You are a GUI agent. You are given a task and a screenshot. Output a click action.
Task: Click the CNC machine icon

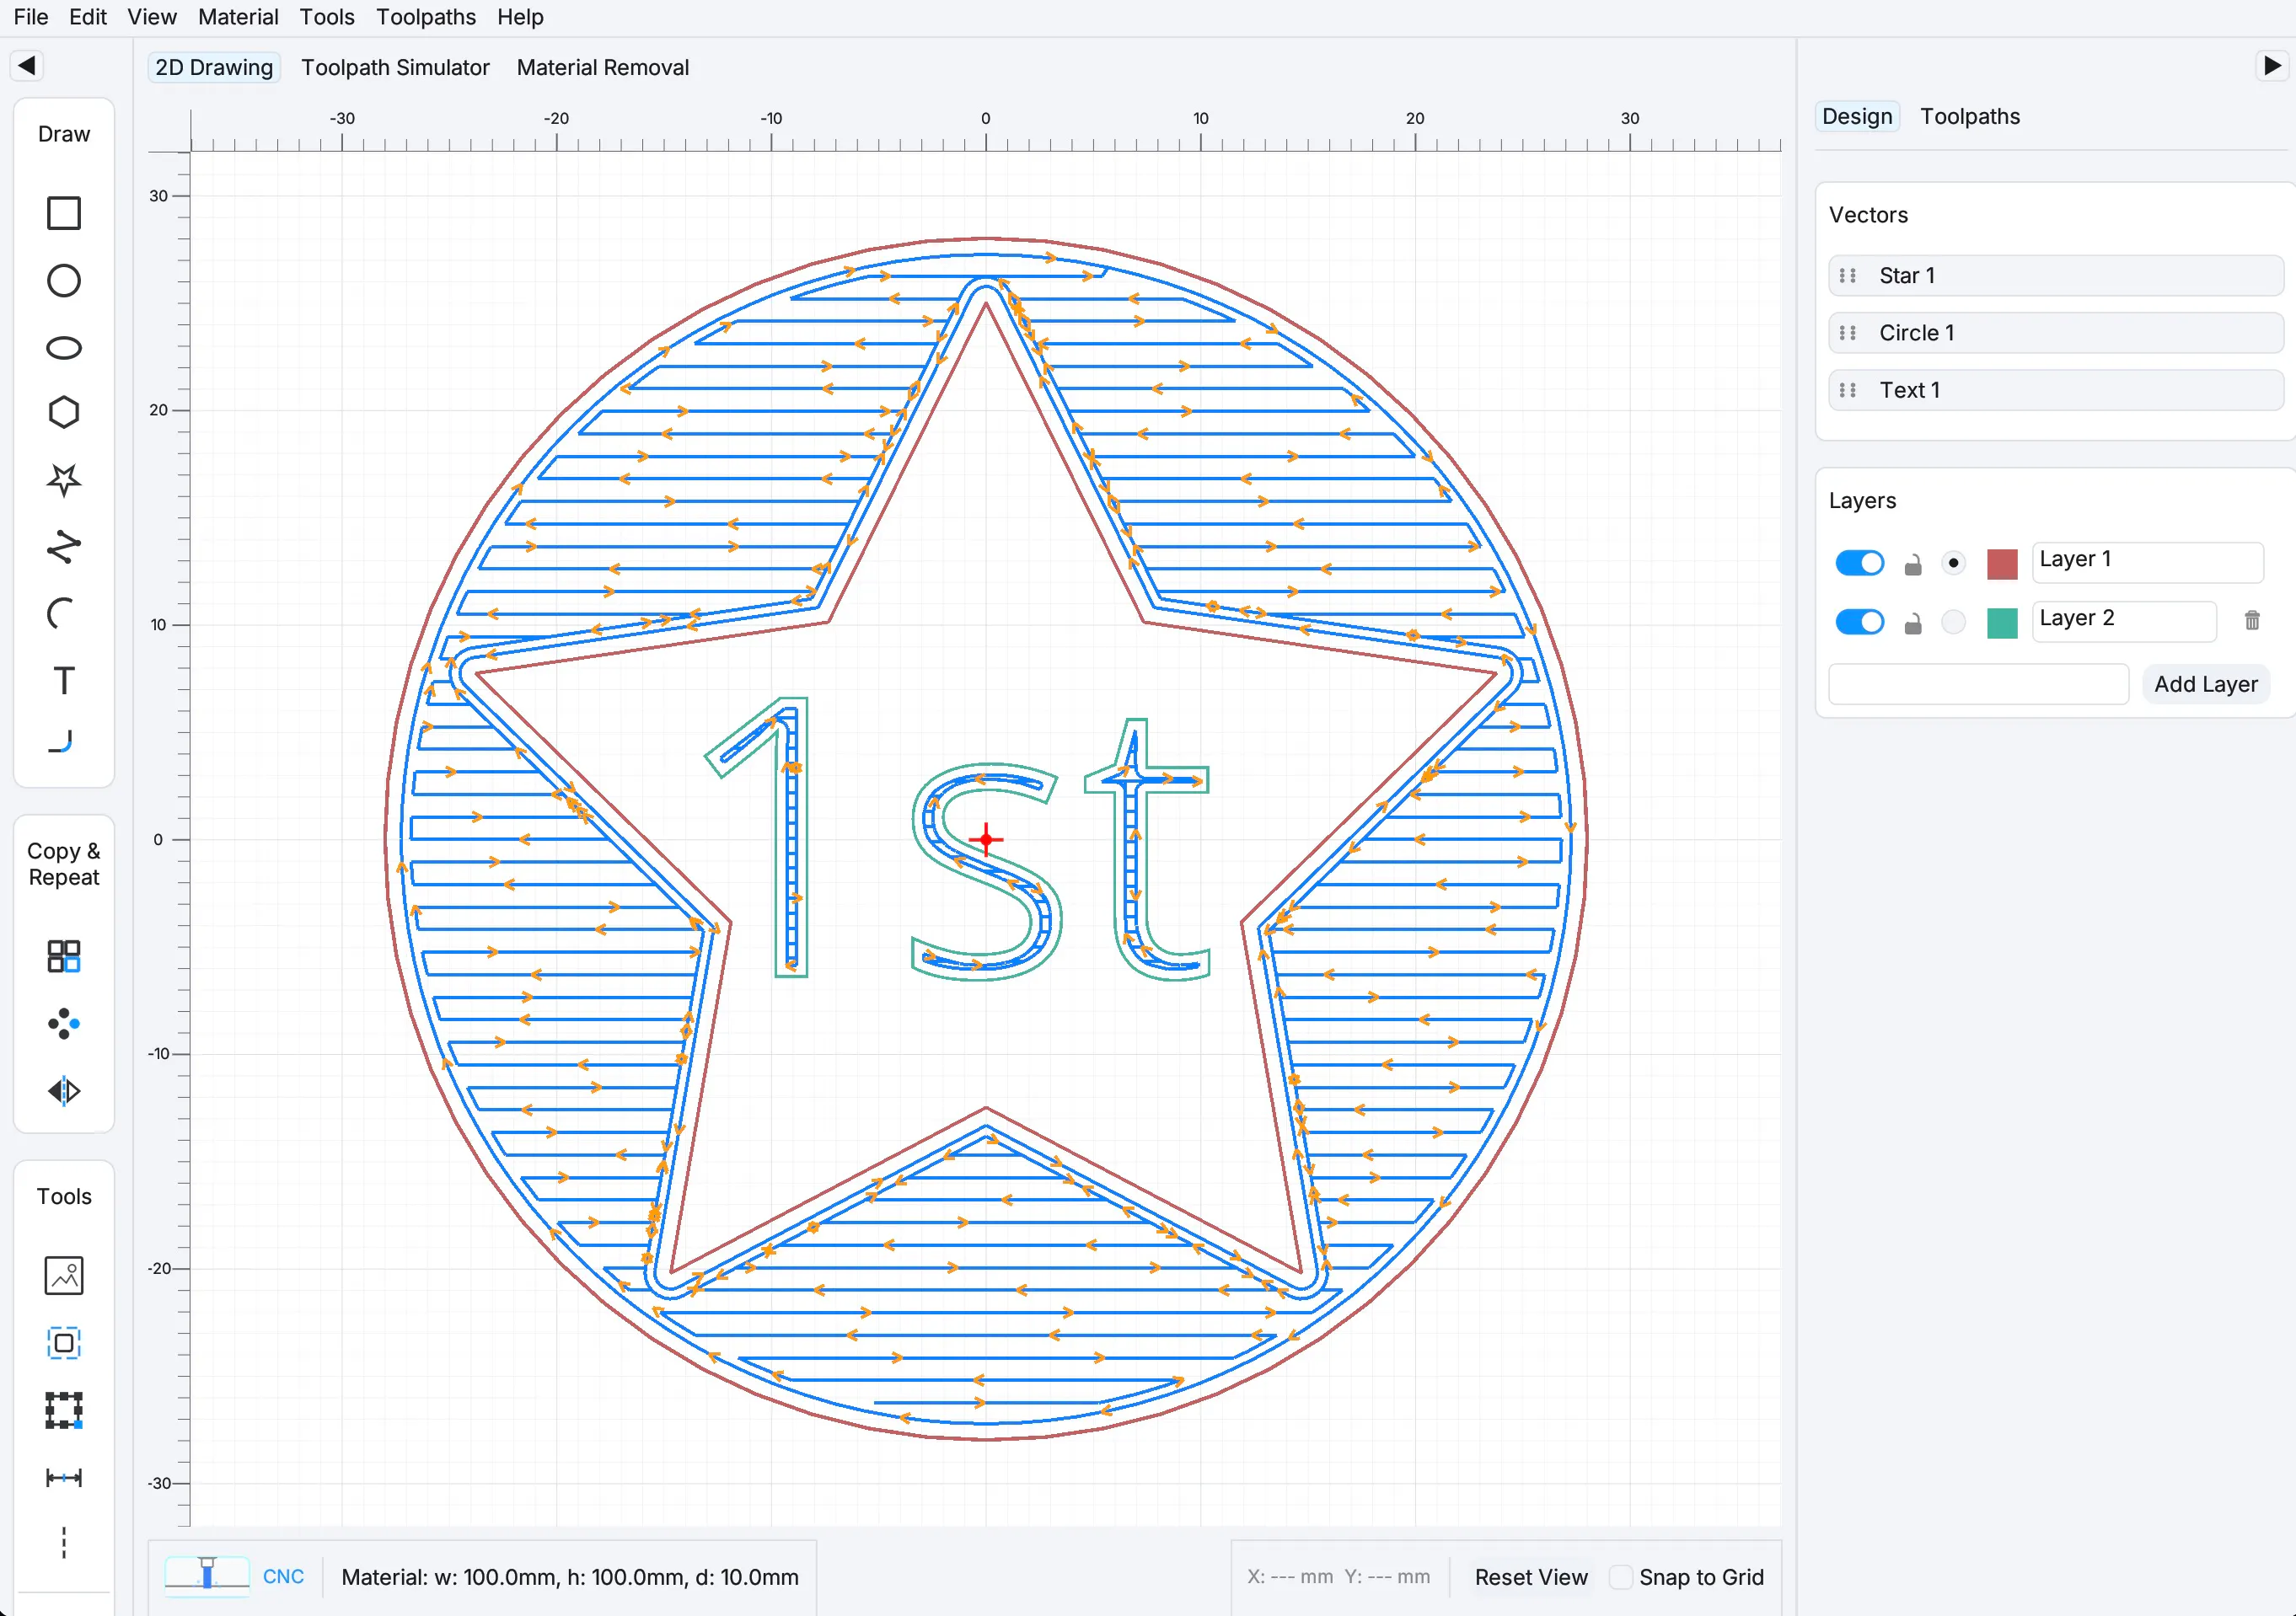pyautogui.click(x=207, y=1575)
